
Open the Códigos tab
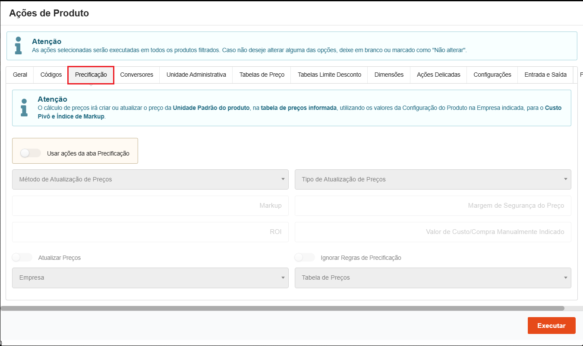click(x=51, y=75)
